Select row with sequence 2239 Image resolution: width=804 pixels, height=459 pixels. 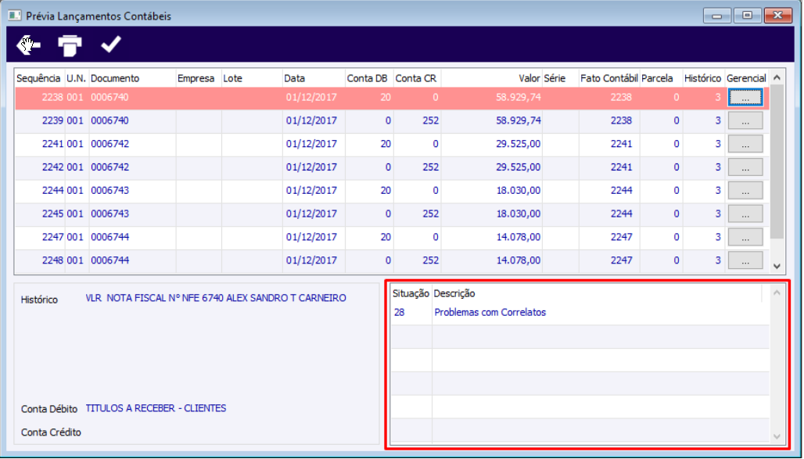(x=393, y=121)
